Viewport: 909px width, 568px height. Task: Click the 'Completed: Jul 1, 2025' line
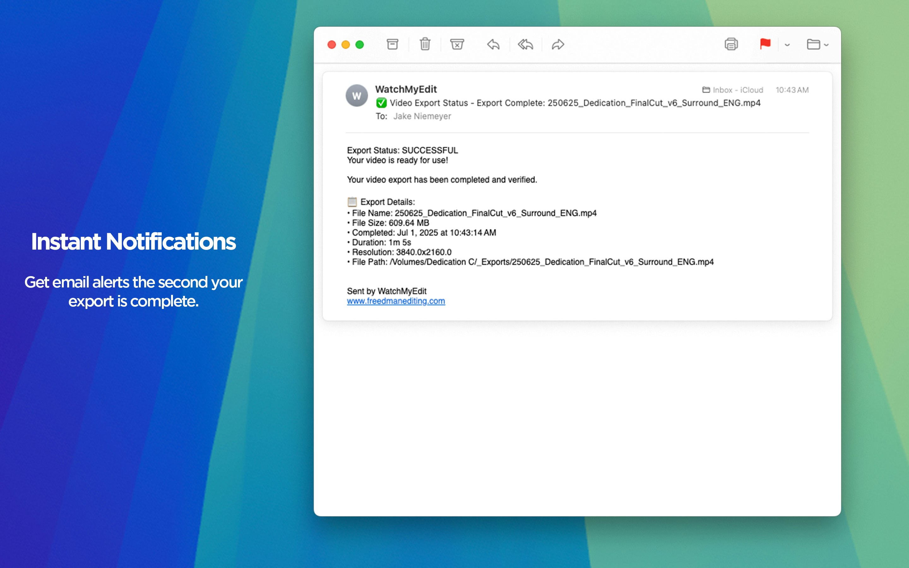pos(421,233)
